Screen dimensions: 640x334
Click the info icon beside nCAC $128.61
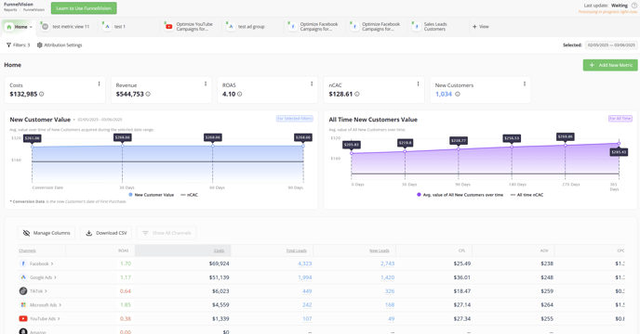[x=356, y=94]
